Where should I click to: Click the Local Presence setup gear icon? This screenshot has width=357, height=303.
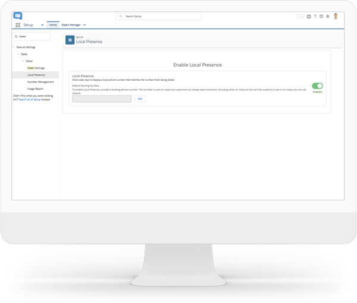point(70,40)
